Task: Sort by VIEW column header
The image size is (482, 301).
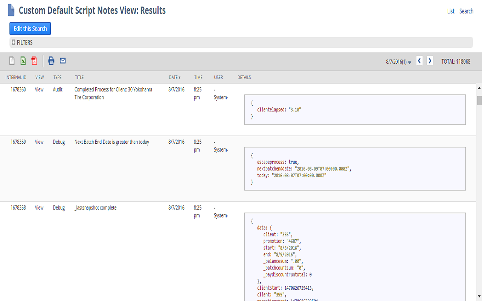Action: click(40, 78)
